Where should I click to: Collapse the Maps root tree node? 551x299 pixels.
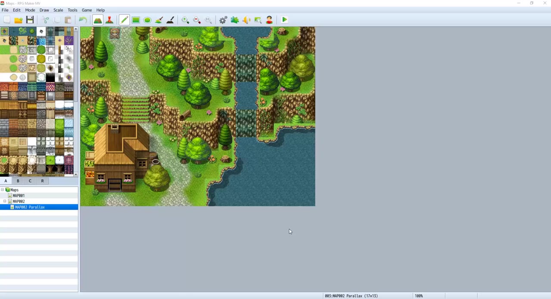(x=2, y=189)
